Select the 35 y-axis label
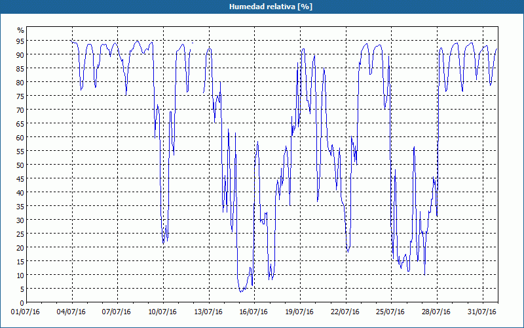The height and width of the screenshot is (328, 524). point(20,206)
